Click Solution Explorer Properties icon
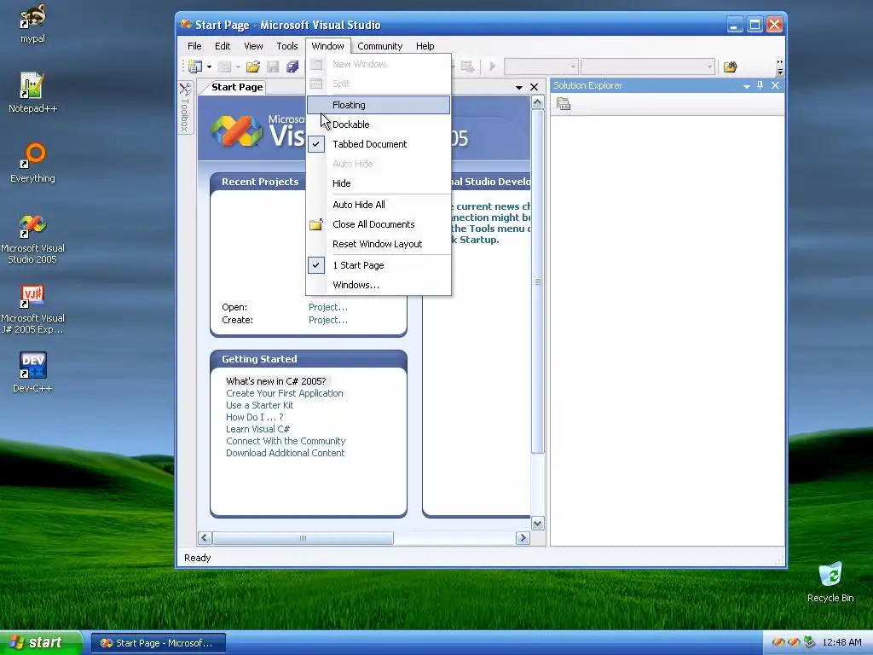 (x=564, y=104)
